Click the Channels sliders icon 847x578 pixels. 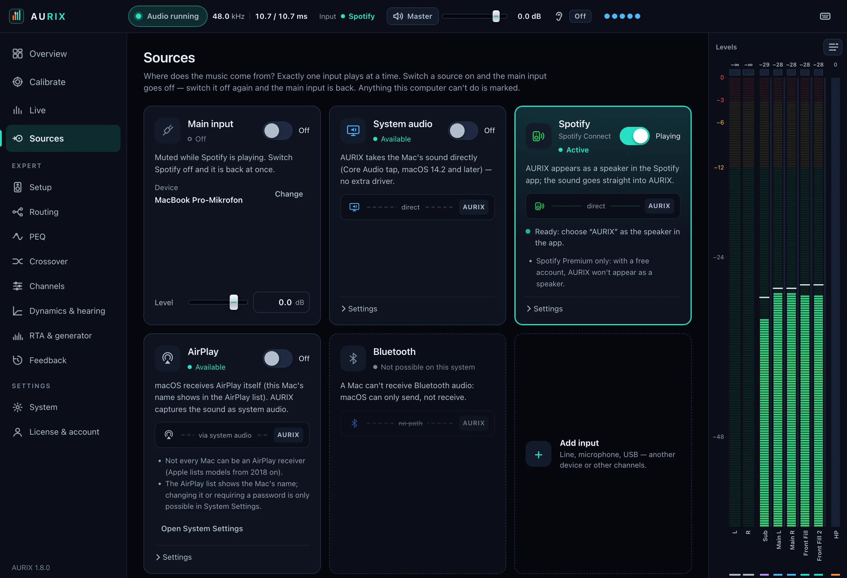coord(17,286)
